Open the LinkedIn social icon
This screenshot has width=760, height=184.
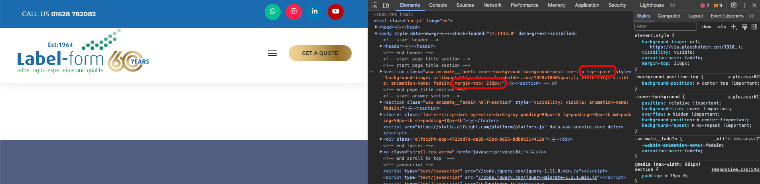pyautogui.click(x=315, y=12)
